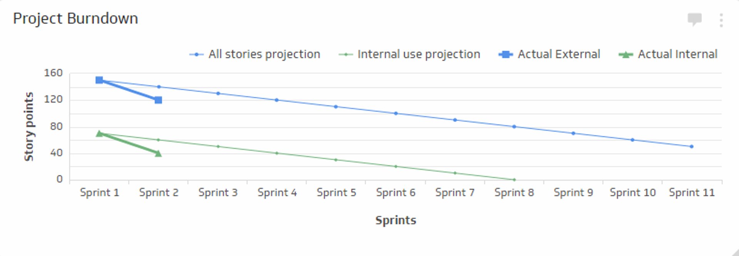Screen dimensions: 739x256
Task: Toggle the Internal use projection series off
Action: [418, 54]
